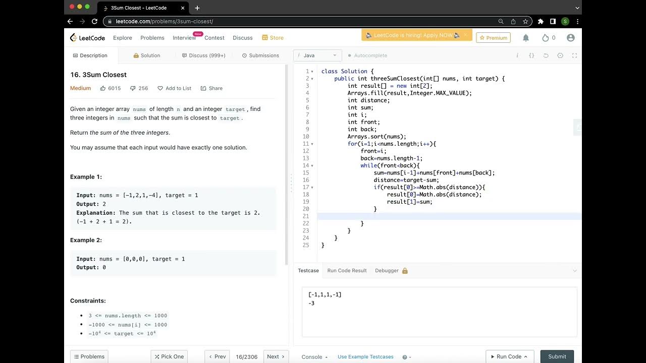Format code with braces icon
The width and height of the screenshot is (646, 363).
(x=531, y=55)
